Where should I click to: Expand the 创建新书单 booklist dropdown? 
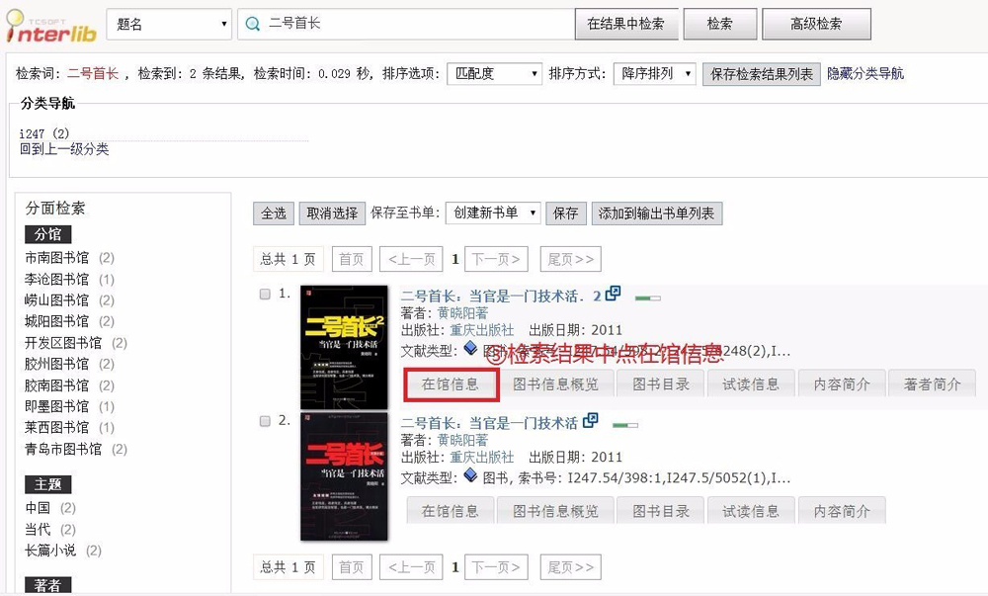[x=493, y=213]
